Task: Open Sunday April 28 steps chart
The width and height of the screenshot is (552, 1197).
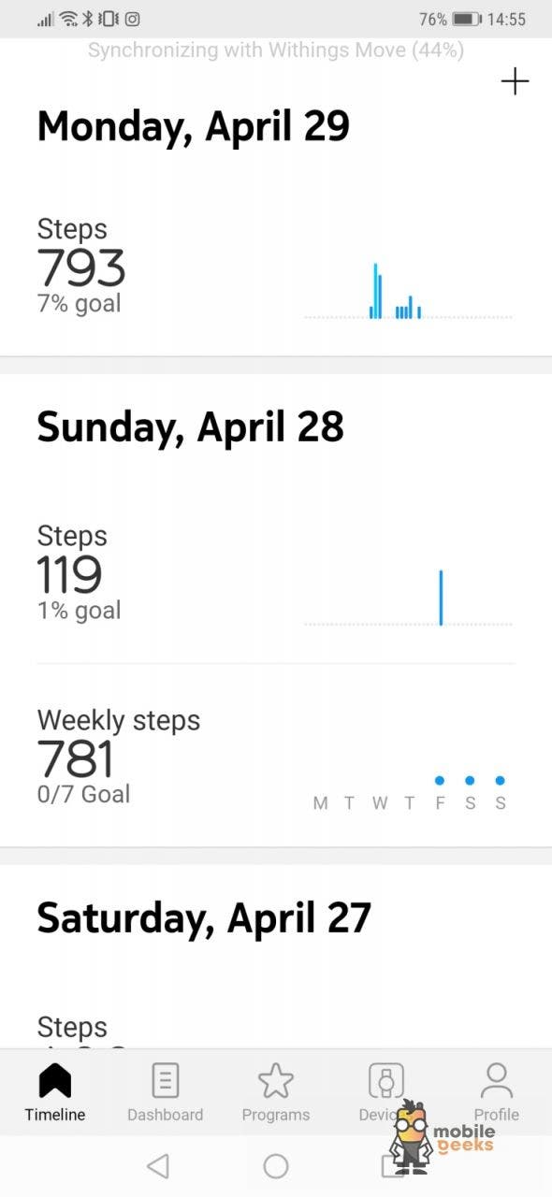Action: click(x=408, y=598)
